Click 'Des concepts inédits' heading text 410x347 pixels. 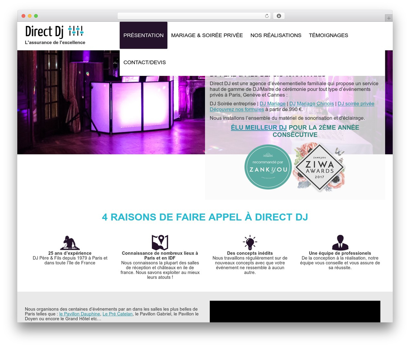(250, 253)
